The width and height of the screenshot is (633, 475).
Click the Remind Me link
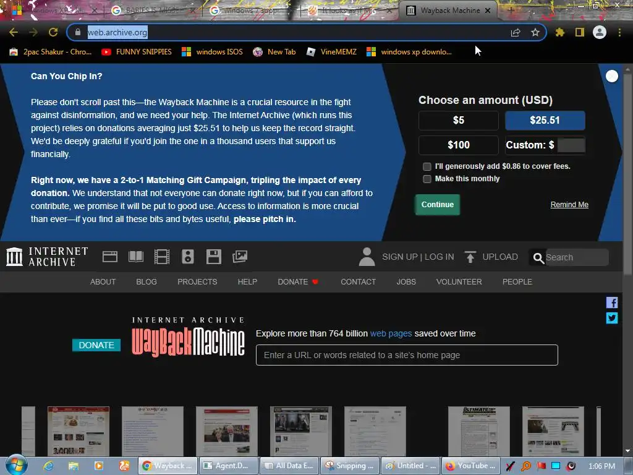coord(569,205)
